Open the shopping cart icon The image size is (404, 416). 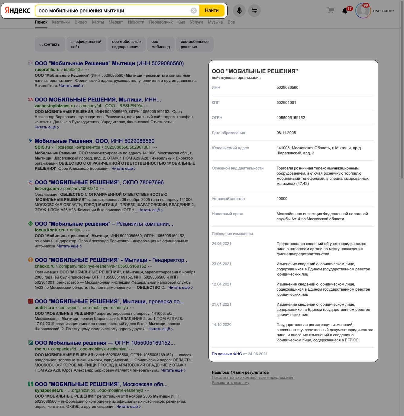click(331, 11)
